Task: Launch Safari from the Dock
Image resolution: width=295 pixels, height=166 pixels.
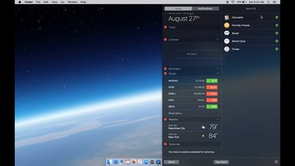Action: click(116, 162)
